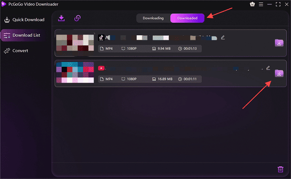Image resolution: width=291 pixels, height=179 pixels.
Task: Open the Convert section
Action: [x=16, y=51]
